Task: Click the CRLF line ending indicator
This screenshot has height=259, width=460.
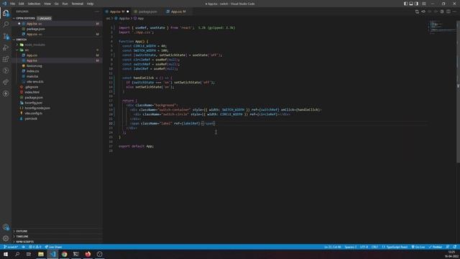Action: [374, 247]
